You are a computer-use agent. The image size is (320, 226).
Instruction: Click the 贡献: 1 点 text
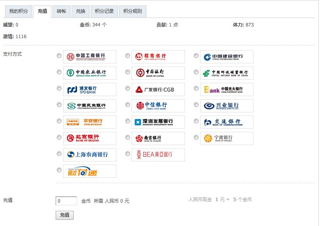[x=167, y=25]
